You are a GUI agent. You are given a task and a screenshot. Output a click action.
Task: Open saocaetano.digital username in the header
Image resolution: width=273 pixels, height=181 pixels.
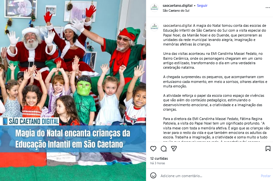pos(177,5)
